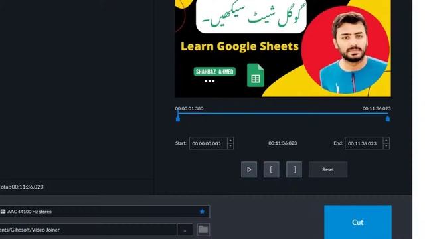Increase Start time with up arrow
Viewport: 425px width, 239px height.
(230, 140)
